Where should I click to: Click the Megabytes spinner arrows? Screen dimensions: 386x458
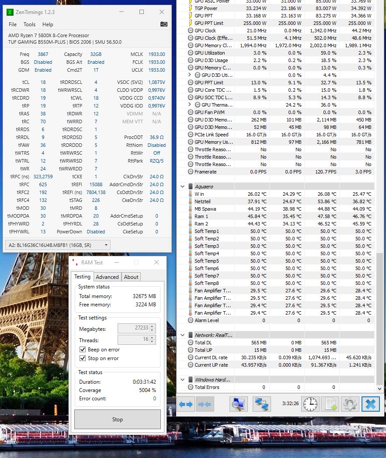point(152,328)
